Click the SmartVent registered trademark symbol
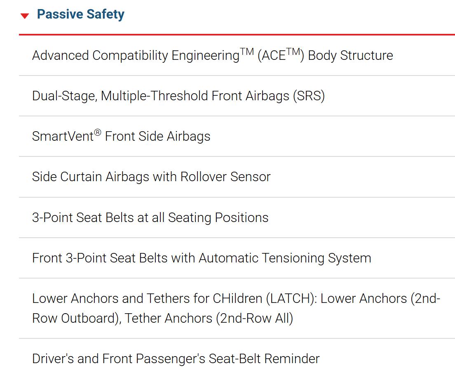This screenshot has height=378, width=455. click(98, 133)
